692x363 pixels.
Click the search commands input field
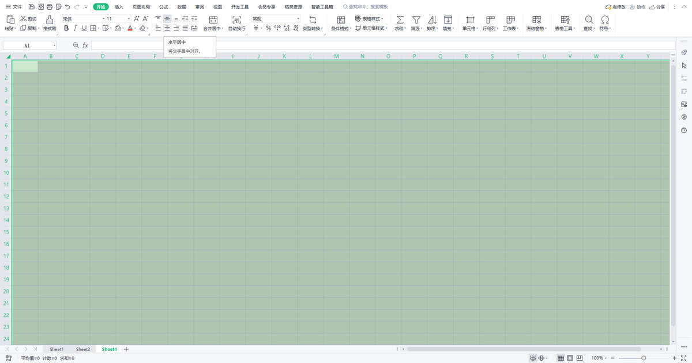(x=365, y=7)
